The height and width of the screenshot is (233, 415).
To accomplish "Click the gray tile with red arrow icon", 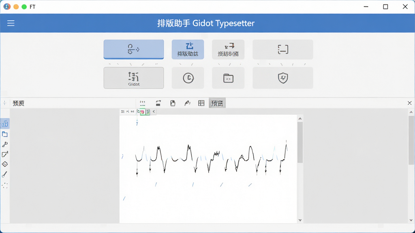I will 228,49.
